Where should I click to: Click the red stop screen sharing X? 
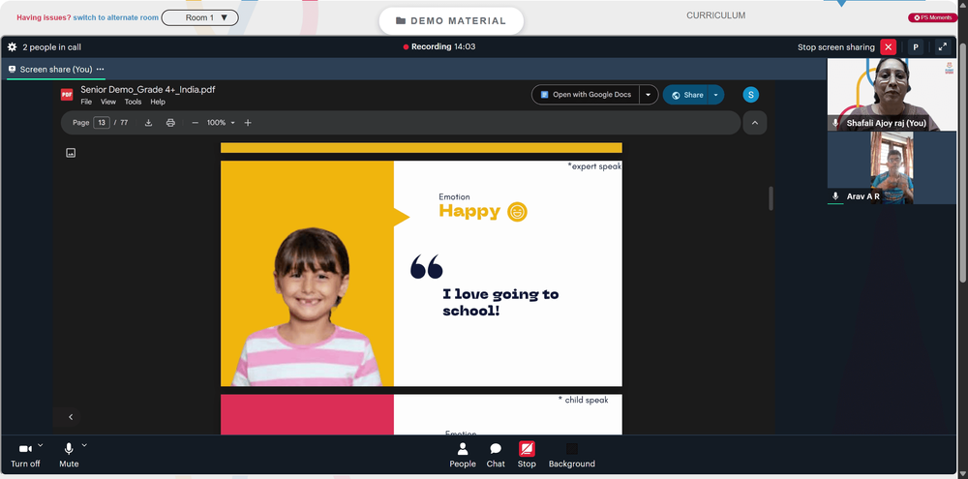coord(888,46)
